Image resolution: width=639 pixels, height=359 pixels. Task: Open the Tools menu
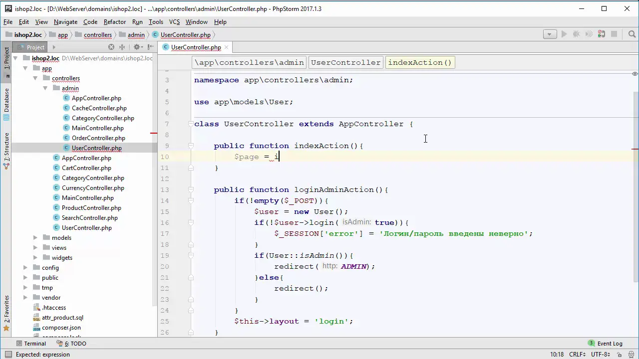tap(156, 22)
